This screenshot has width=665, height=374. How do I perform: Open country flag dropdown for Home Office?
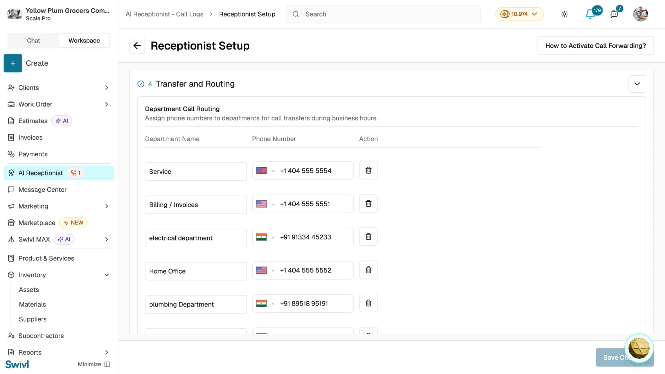click(x=265, y=270)
